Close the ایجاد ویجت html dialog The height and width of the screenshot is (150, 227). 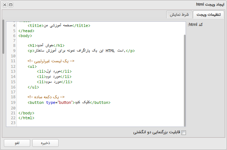(x=5, y=5)
